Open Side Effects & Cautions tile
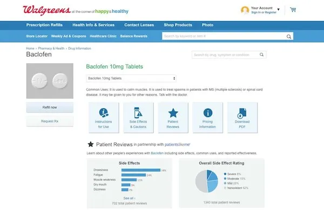324x210 pixels. coord(138,118)
